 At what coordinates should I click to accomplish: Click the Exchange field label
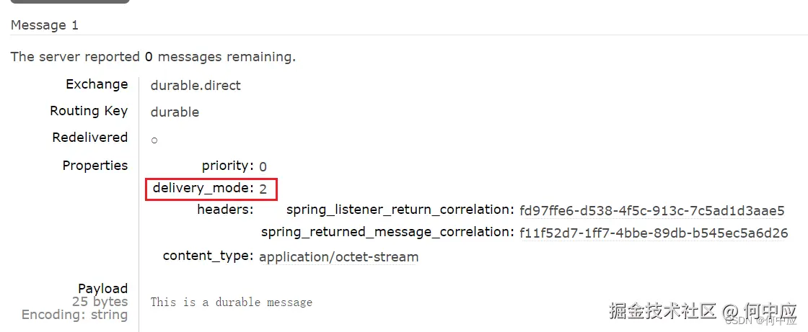tap(97, 84)
